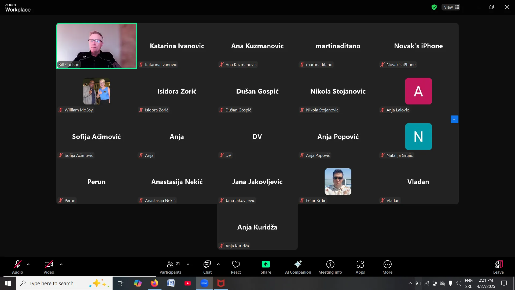Screen dimensions: 515x290
Task: Start Share screen from the toolbar
Action: 266,264
